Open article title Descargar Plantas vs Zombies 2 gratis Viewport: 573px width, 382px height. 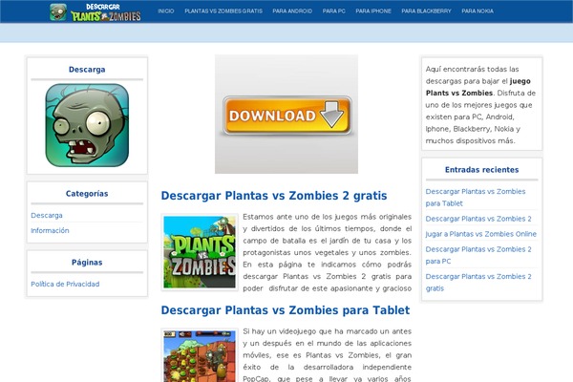[x=274, y=196]
